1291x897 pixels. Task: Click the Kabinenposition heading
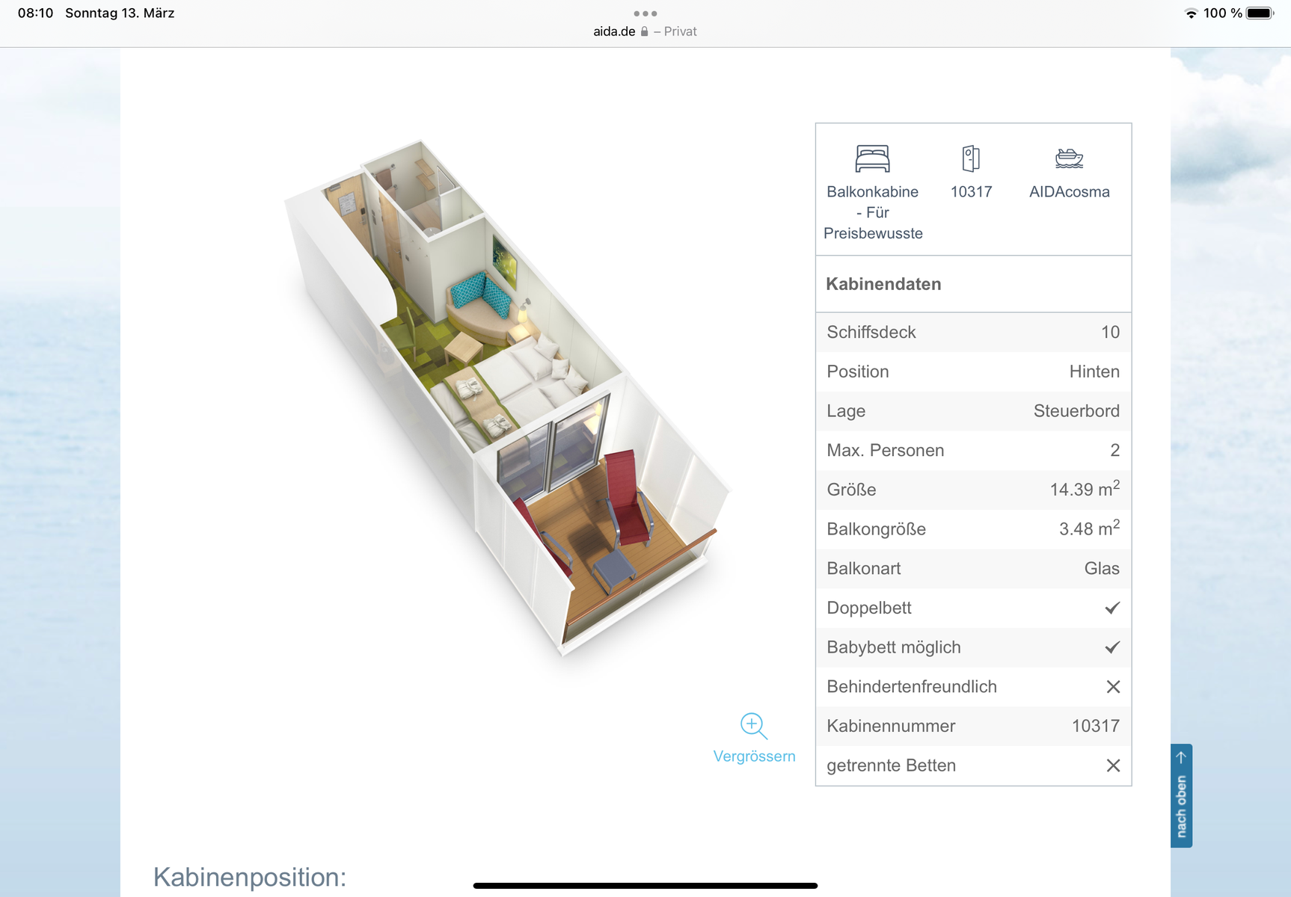coord(250,877)
